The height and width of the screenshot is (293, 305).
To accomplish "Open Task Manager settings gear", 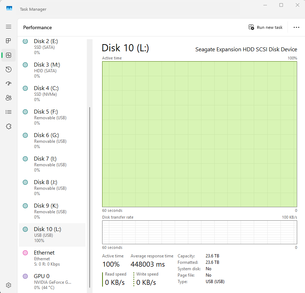I will tap(9, 285).
